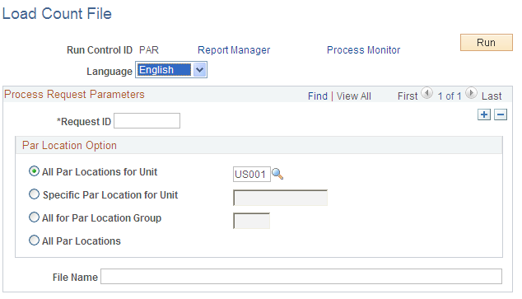The image size is (522, 299).
Task: Select All Par Locations for Unit option
Action: [34, 171]
